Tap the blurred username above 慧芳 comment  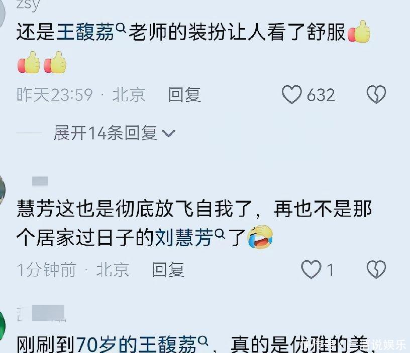coord(40,181)
